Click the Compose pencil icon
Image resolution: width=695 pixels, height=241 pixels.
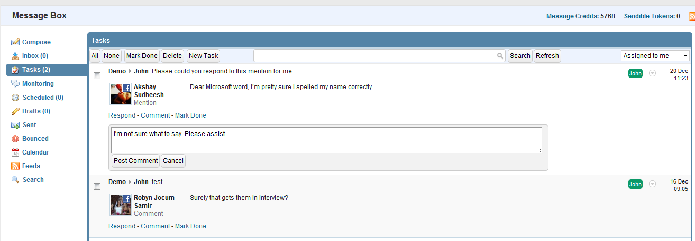coord(15,42)
